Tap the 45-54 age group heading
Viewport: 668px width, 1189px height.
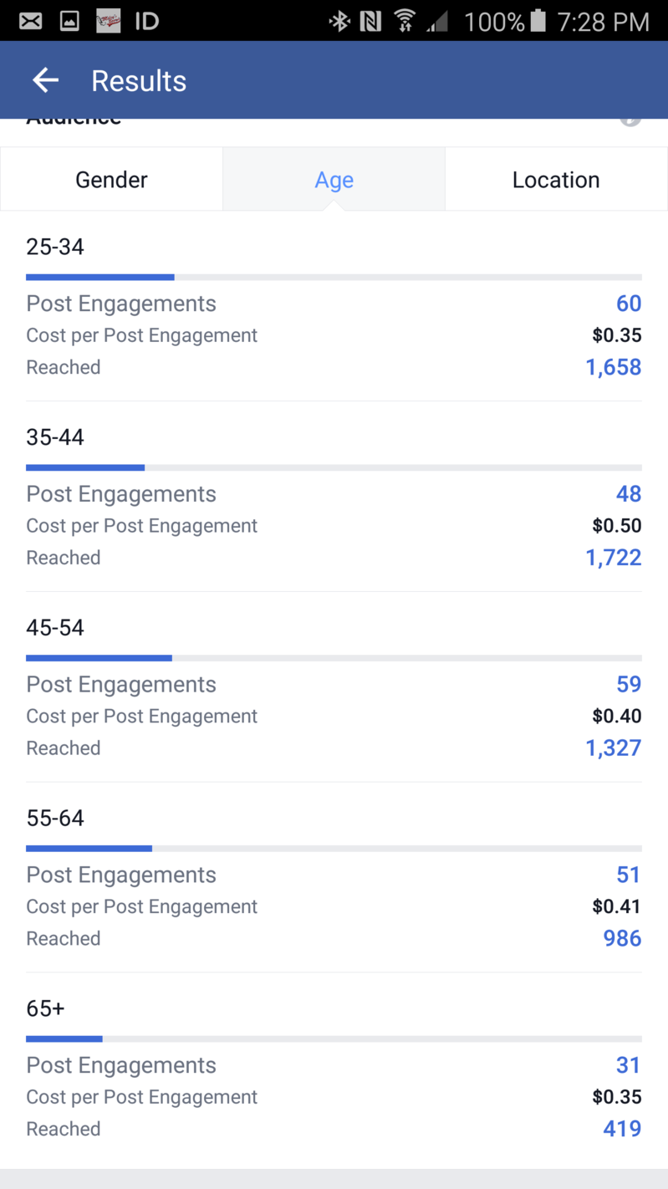(55, 628)
